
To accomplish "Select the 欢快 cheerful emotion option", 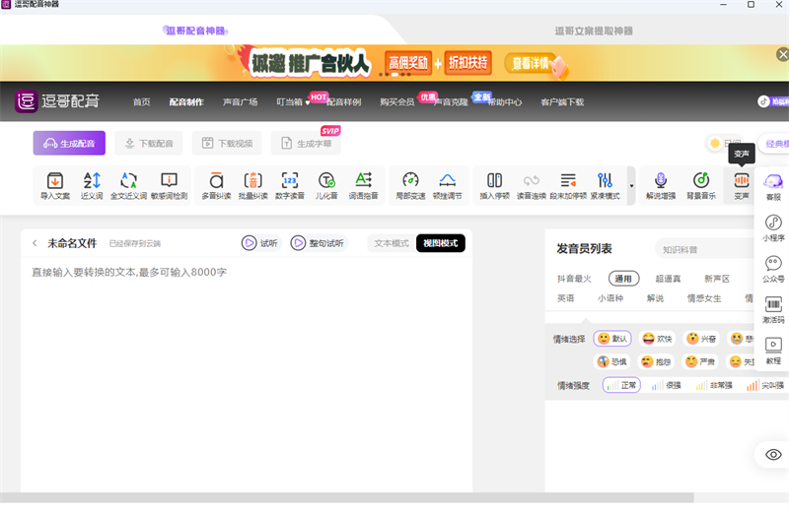I will 657,339.
